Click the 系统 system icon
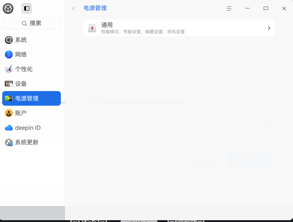Viewport: 293px width, 222px height. pos(8,40)
